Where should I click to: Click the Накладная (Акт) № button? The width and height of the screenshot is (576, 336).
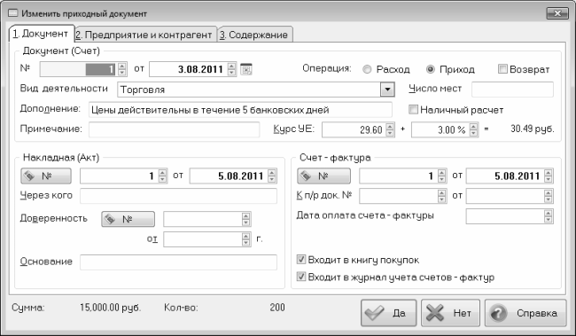46,176
